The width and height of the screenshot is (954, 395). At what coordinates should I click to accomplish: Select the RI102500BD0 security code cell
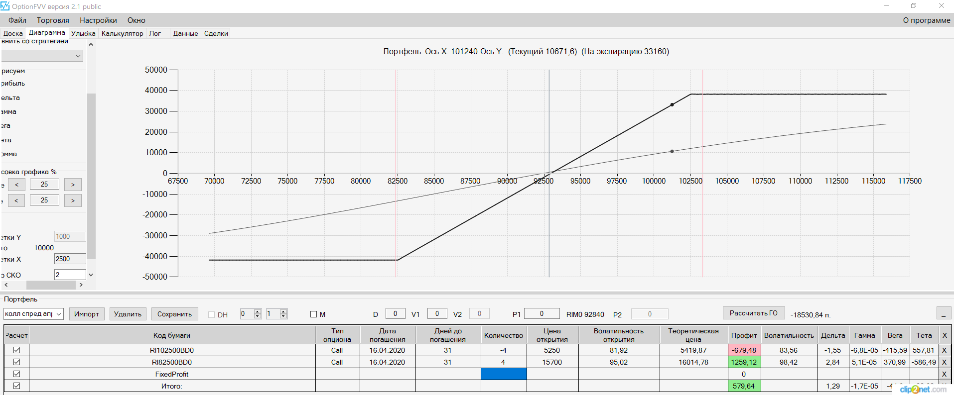click(172, 350)
